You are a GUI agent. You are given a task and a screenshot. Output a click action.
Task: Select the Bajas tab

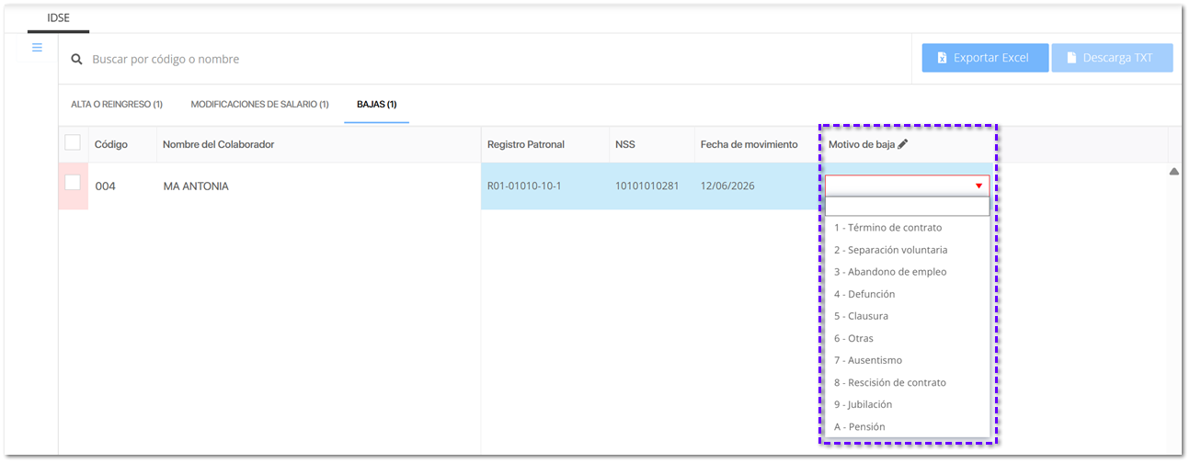(376, 105)
